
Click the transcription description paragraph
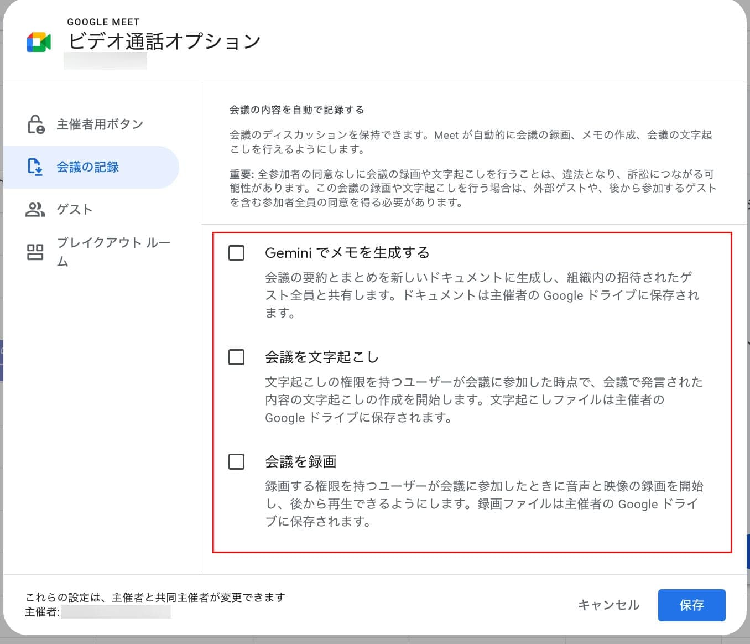(x=484, y=399)
